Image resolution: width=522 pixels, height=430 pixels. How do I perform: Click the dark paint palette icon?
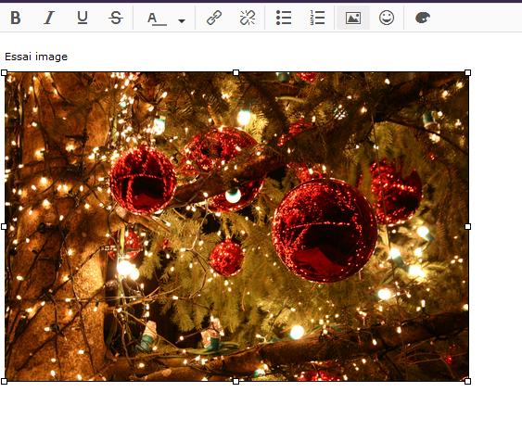tap(423, 18)
